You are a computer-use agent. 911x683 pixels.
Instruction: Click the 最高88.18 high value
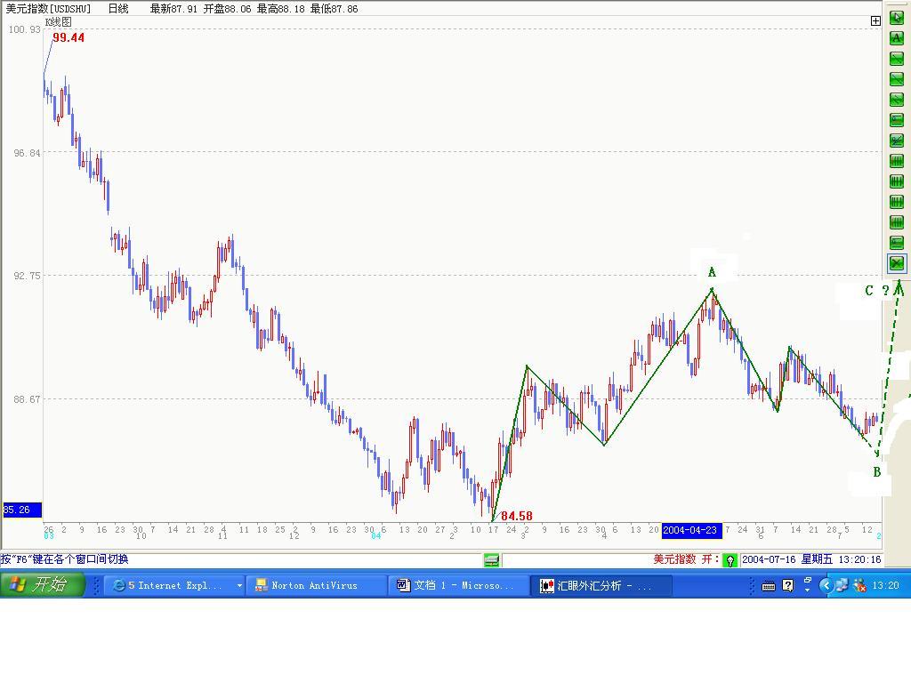[280, 9]
